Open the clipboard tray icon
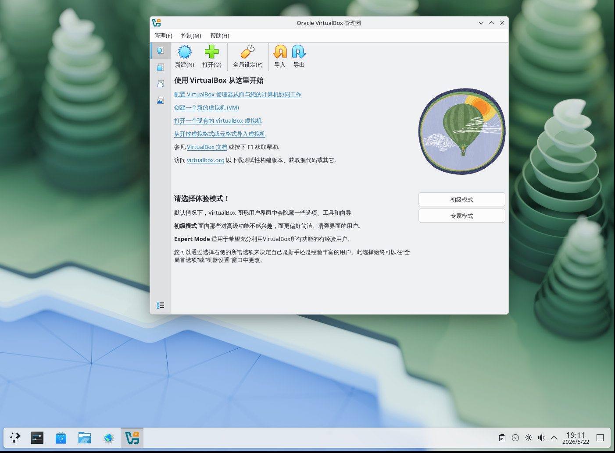 [x=502, y=438]
